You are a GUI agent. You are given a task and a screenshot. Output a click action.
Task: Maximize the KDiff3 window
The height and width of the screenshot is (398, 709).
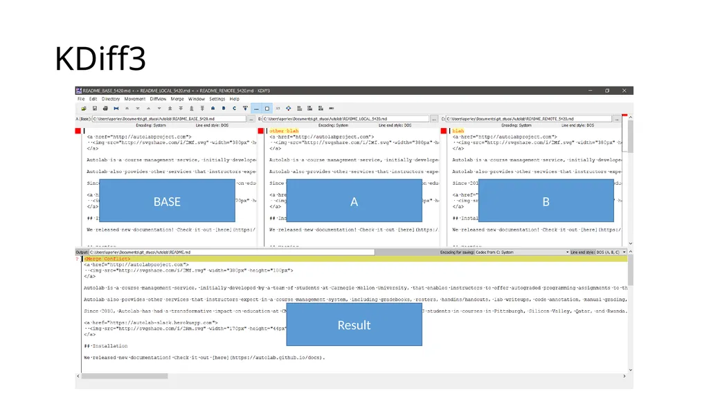coord(607,91)
